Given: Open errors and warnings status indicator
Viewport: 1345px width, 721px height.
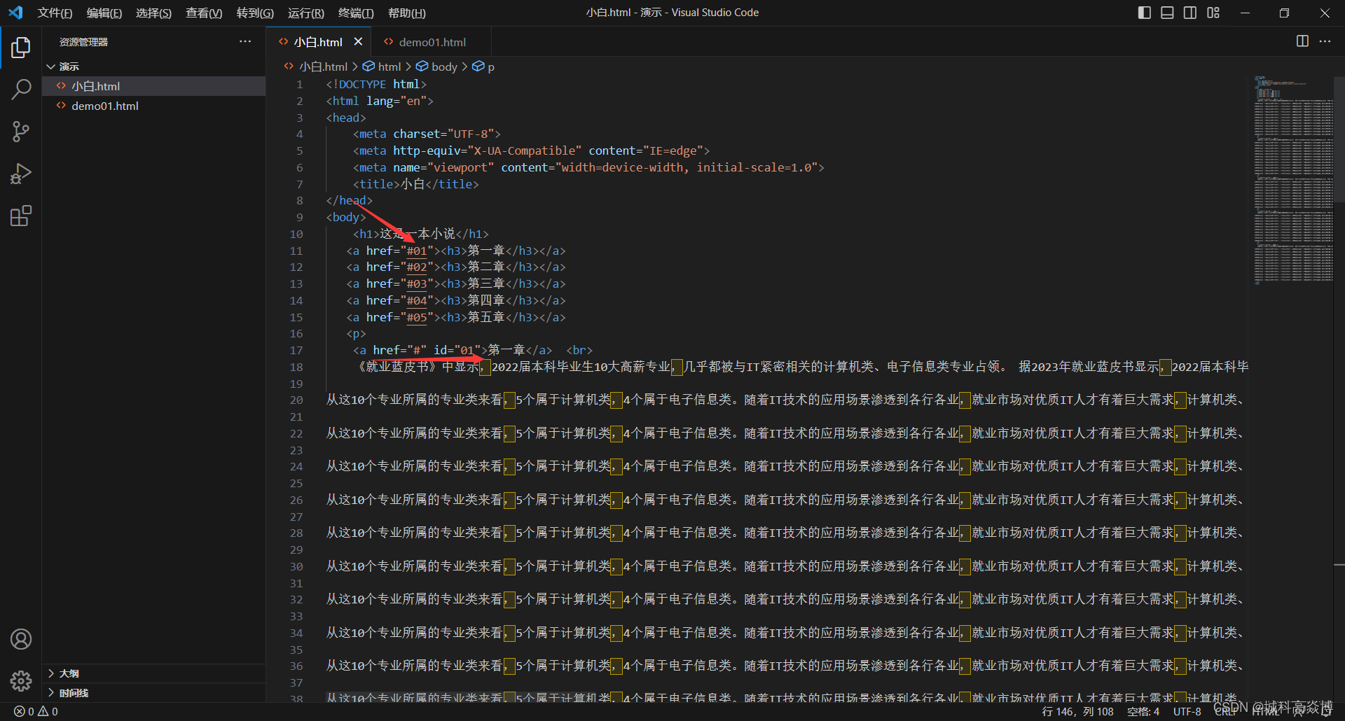Looking at the screenshot, I should 36,711.
